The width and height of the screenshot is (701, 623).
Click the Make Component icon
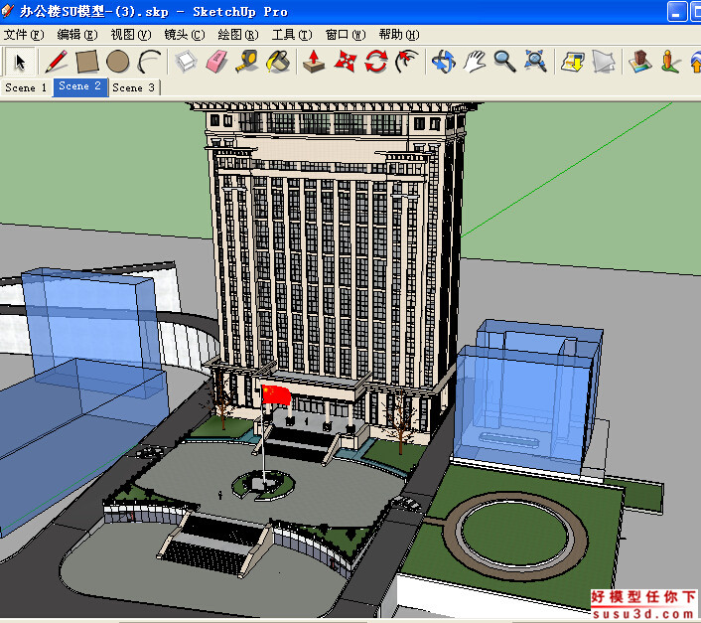click(x=186, y=62)
